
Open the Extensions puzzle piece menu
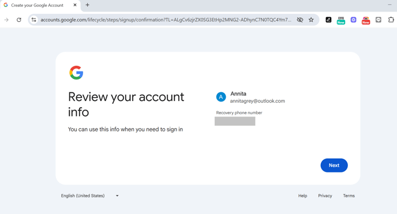[391, 20]
